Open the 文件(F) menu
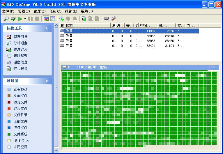This screenshot has height=154, width=223. point(8,11)
